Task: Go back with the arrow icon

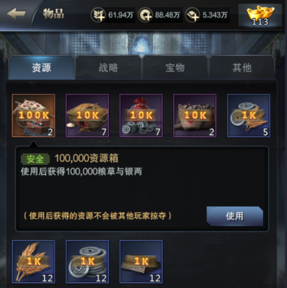Action: (16, 14)
